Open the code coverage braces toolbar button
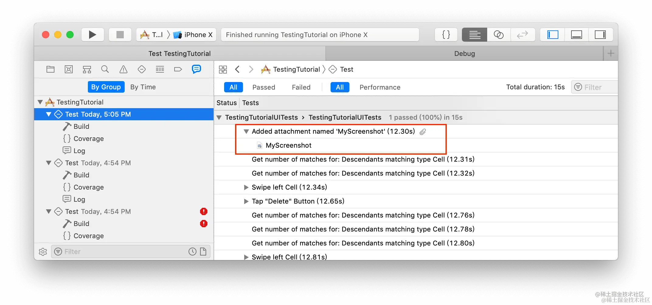The width and height of the screenshot is (652, 305). coord(446,35)
